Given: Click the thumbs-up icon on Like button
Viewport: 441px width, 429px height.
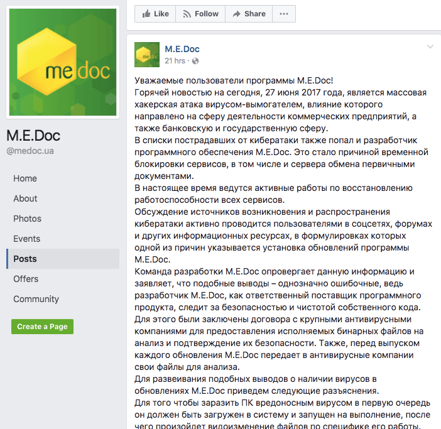Looking at the screenshot, I should pos(146,14).
